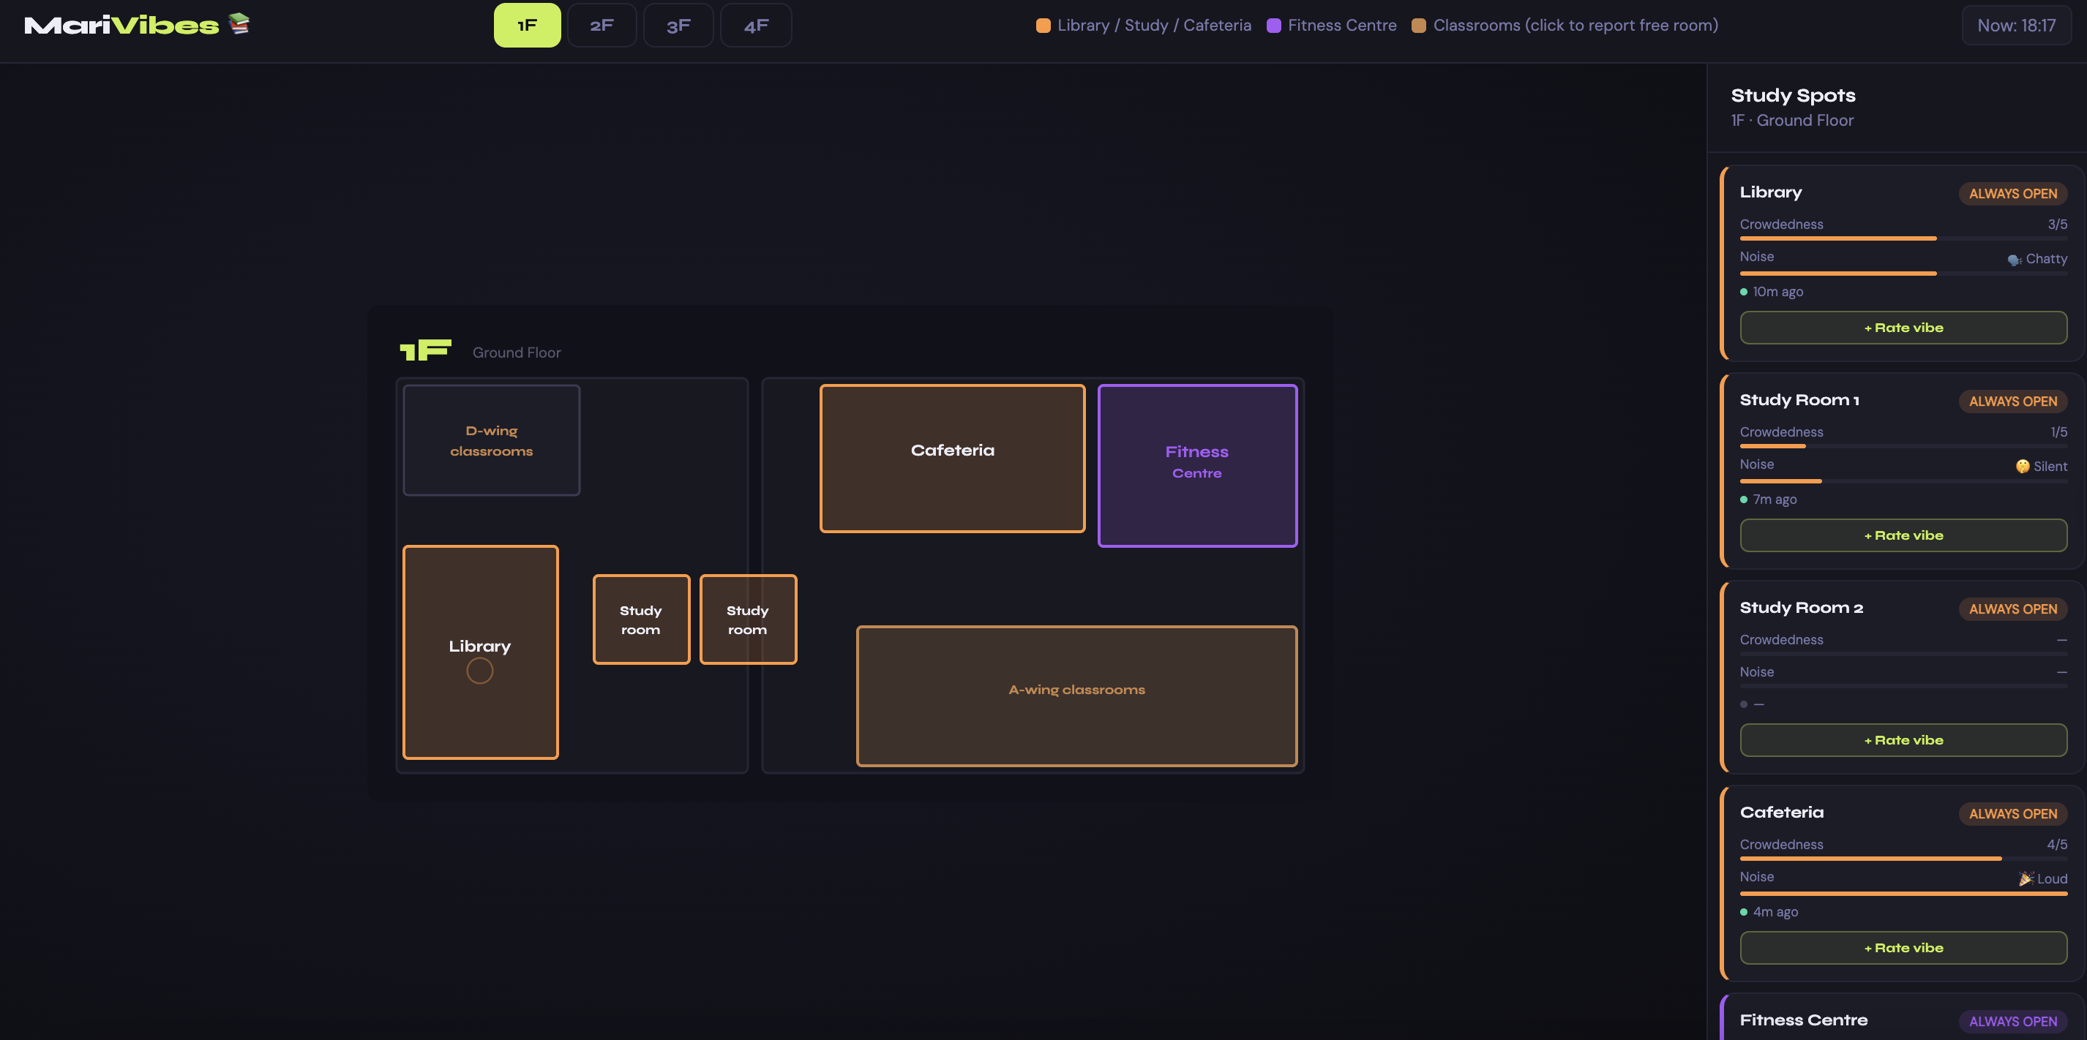Select the A-wing classrooms block on map
The width and height of the screenshot is (2087, 1040).
point(1076,695)
